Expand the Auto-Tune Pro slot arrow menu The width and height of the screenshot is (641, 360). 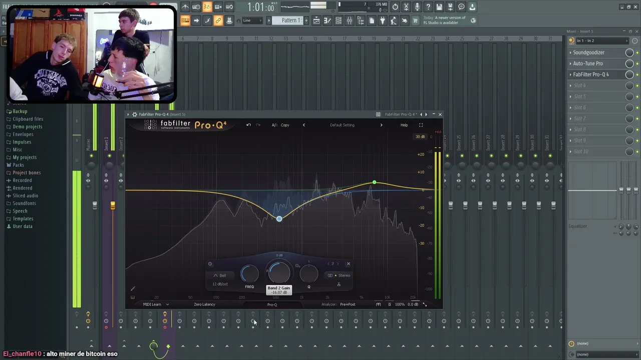tap(570, 63)
